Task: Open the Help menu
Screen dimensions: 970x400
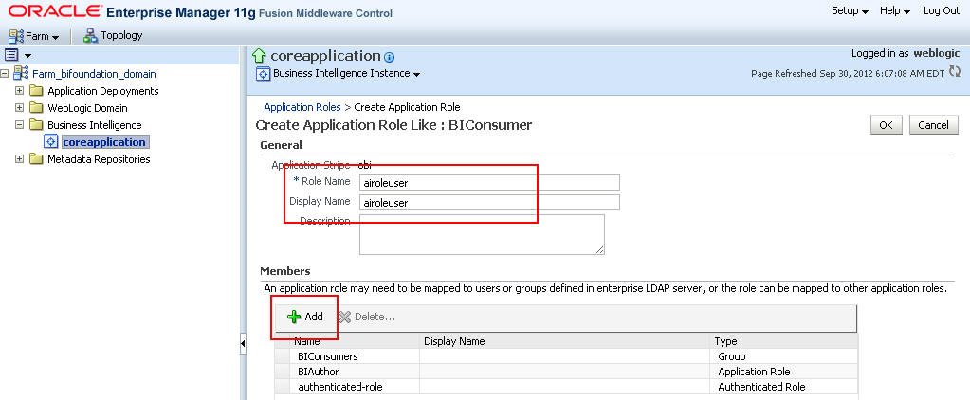Action: (x=895, y=11)
